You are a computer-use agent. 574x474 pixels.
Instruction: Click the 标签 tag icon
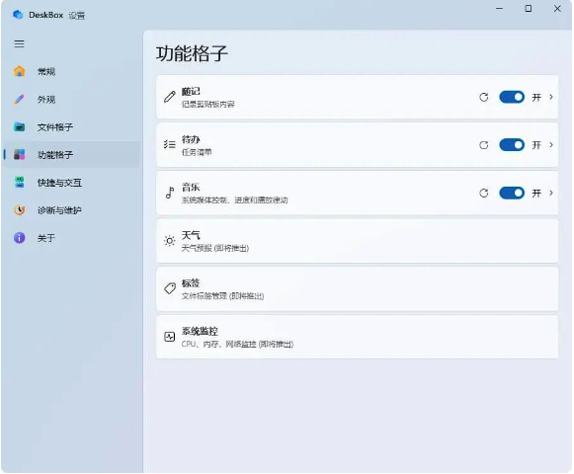[x=170, y=288]
